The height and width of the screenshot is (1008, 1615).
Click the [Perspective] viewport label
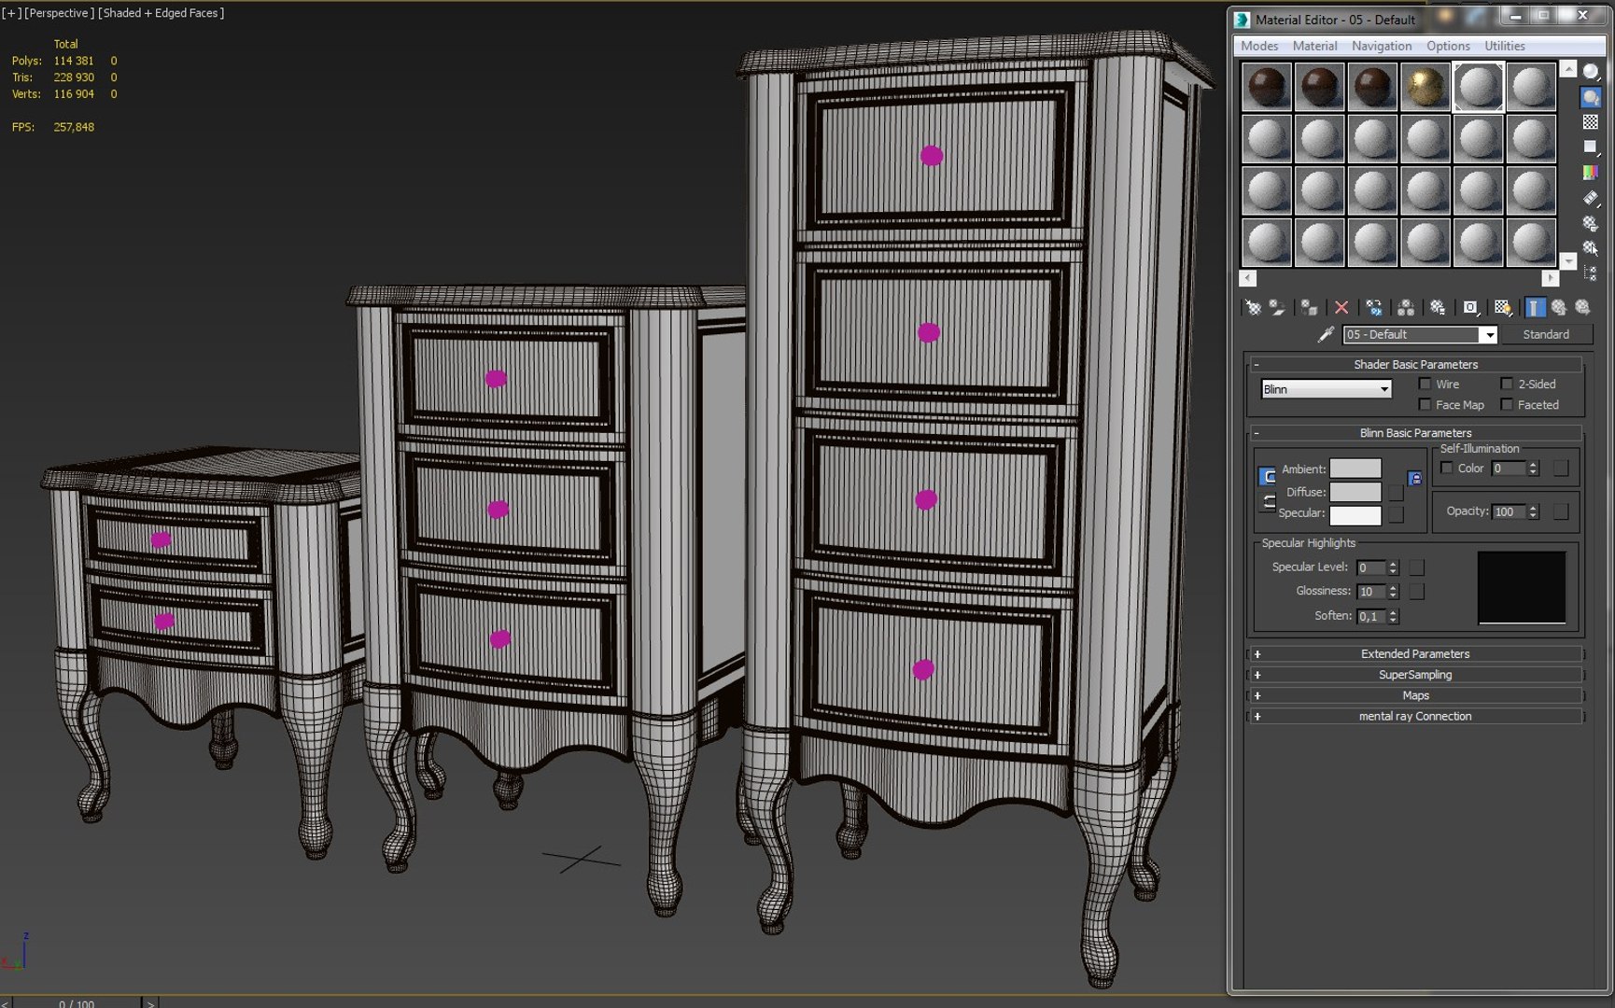coord(59,13)
